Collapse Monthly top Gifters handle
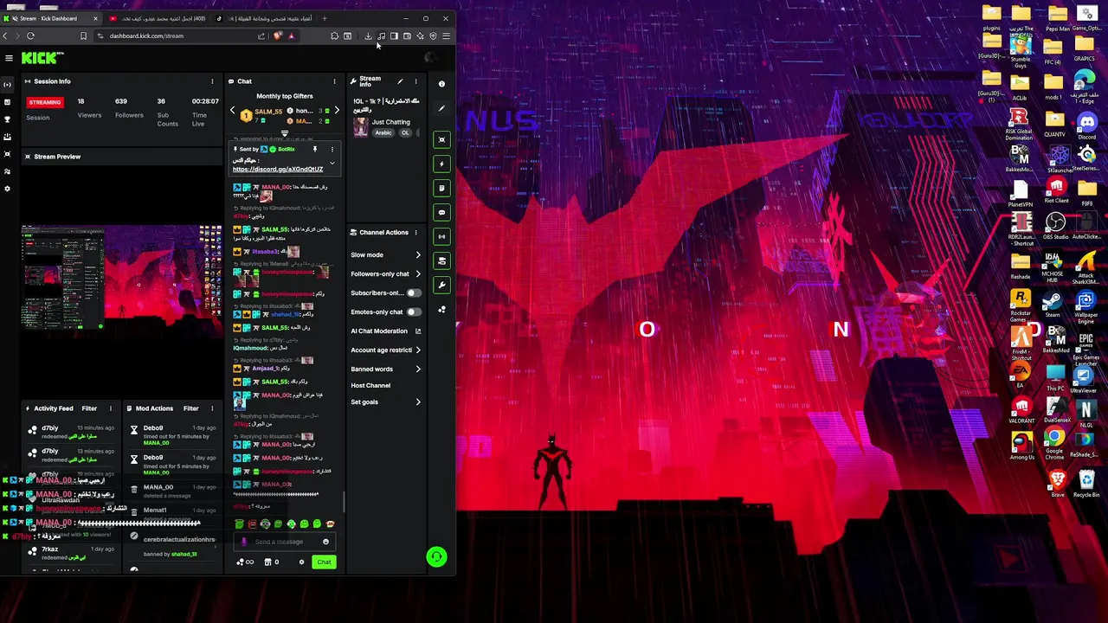1108x623 pixels. pos(284,133)
